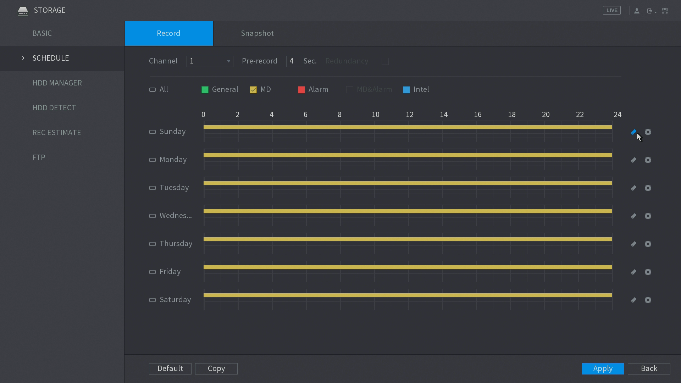Open Saturday schedule settings gear
681x383 pixels.
(x=648, y=300)
